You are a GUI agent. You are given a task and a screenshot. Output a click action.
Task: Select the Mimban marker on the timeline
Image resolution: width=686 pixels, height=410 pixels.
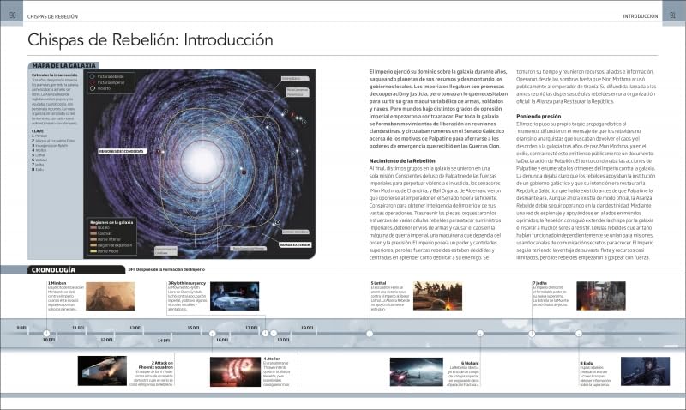(x=48, y=333)
